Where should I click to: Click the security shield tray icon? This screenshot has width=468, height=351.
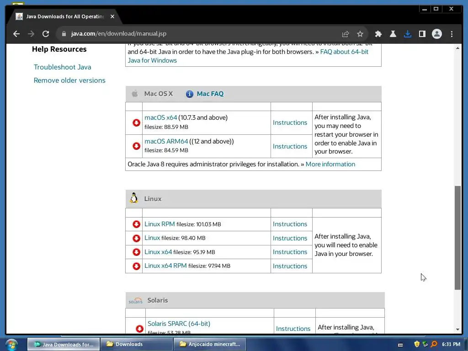417,344
